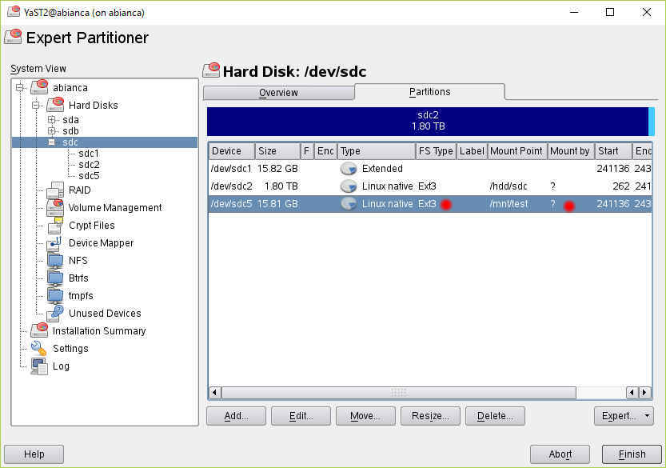This screenshot has height=468, width=666.
Task: Click the Resize... partition button
Action: click(430, 416)
